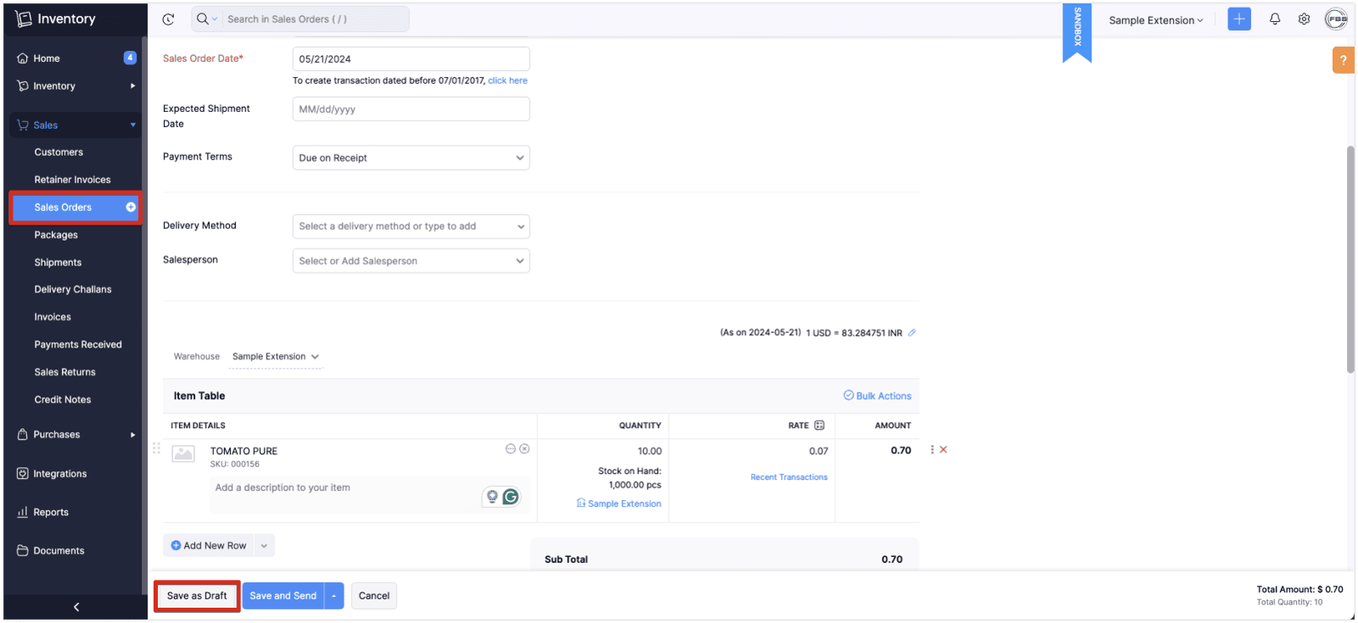Click the lightbulb icon in description box
Image resolution: width=1358 pixels, height=623 pixels.
point(492,497)
